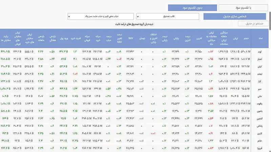Image resolution: width=271 pixels, height=152 pixels.
Task: Sort by the 'قدرت خرید' column header
Action: click(76, 38)
